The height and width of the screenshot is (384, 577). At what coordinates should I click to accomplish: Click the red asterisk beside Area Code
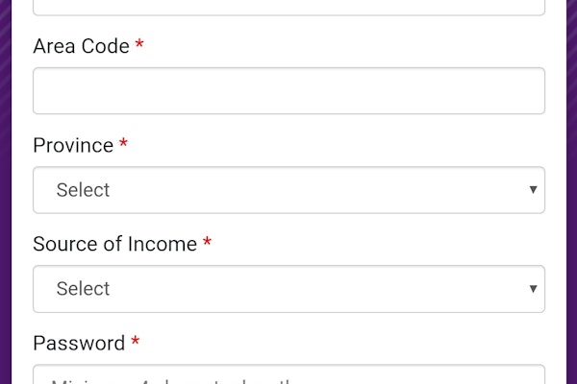pyautogui.click(x=139, y=46)
